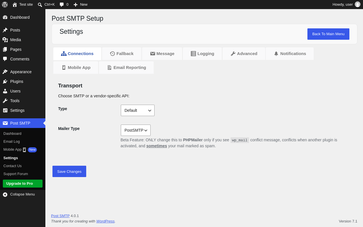Open the Pages menu label
363x227 pixels.
tap(16, 49)
